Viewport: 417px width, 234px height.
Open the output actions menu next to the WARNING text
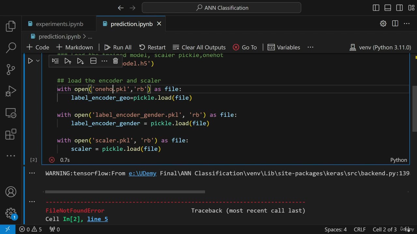click(x=32, y=173)
